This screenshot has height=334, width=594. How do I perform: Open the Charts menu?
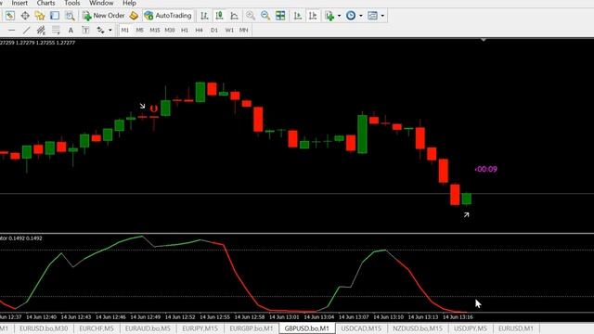[x=45, y=3]
